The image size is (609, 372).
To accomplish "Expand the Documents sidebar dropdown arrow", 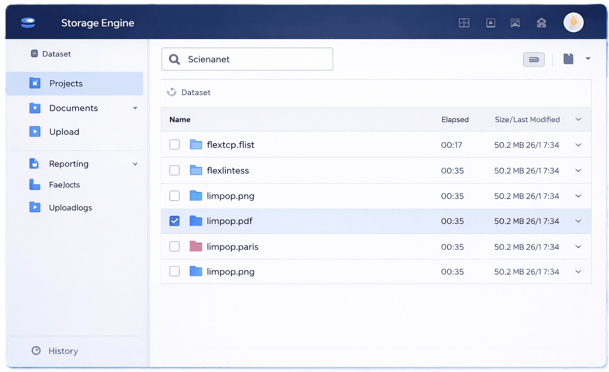I will [135, 108].
